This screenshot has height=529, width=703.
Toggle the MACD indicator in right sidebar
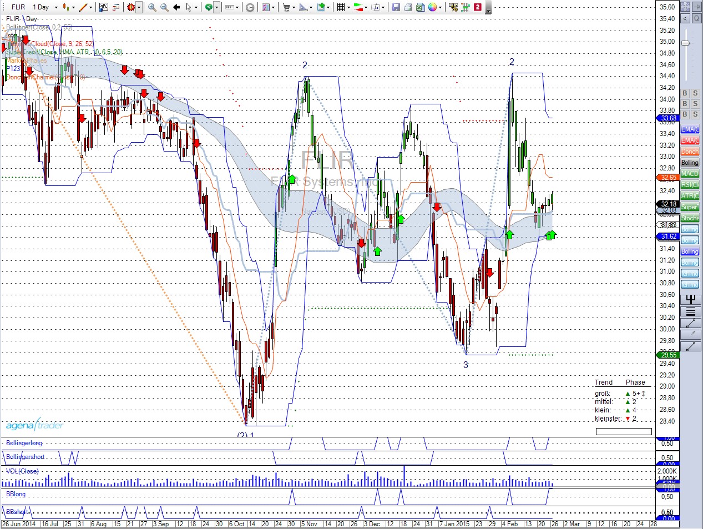pos(690,174)
